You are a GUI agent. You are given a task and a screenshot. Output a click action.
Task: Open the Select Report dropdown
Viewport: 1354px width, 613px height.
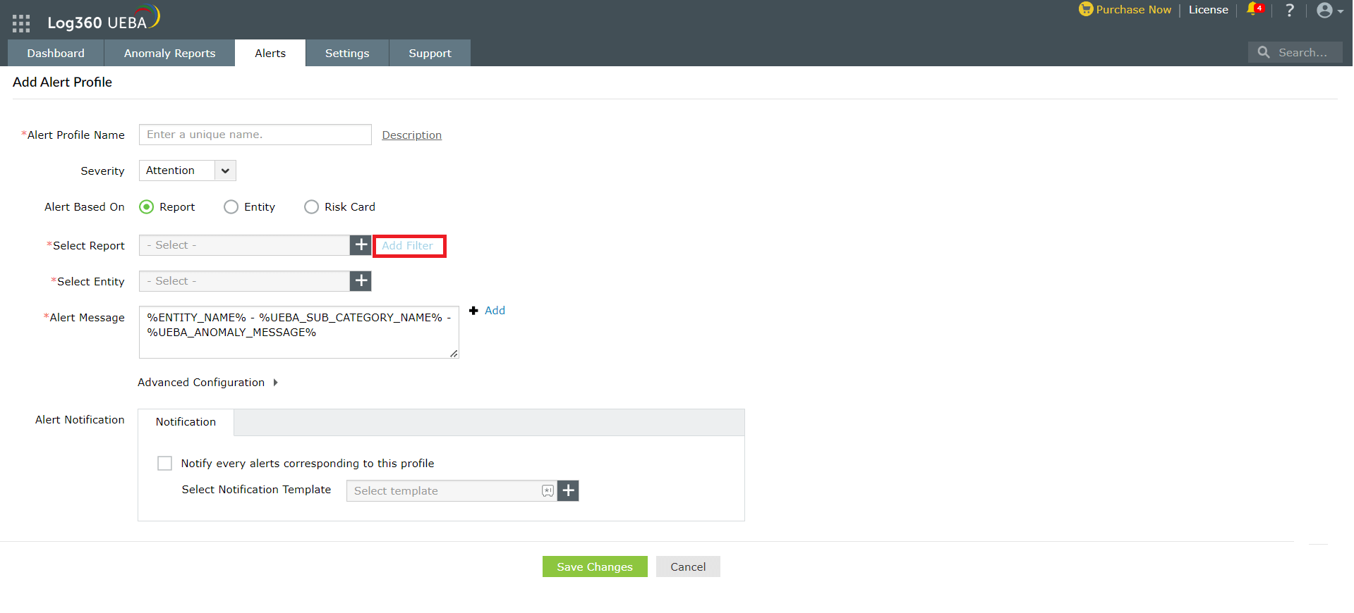244,245
